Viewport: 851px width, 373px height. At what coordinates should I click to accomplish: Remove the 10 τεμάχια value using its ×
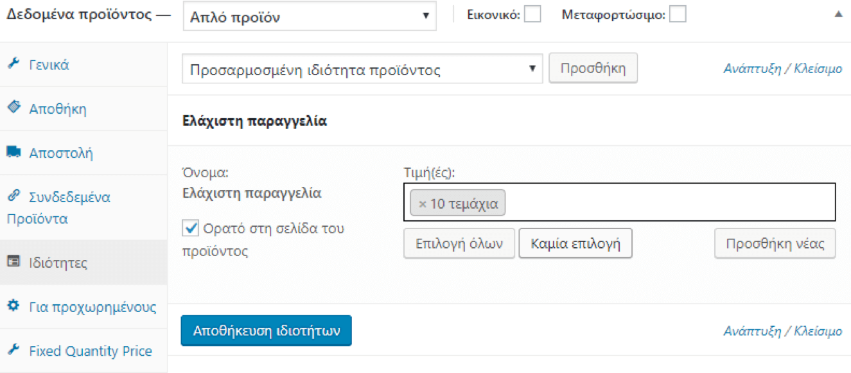(422, 204)
